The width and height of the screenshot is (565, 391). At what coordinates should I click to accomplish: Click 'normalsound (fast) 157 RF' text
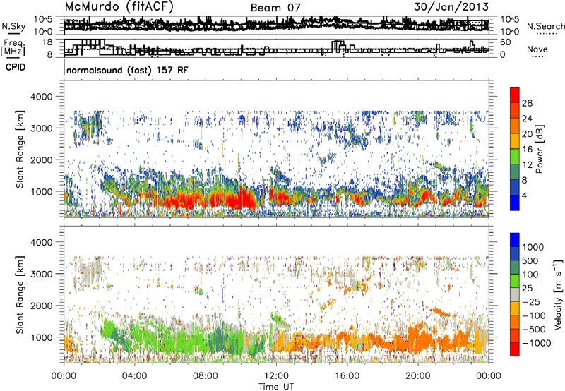127,70
